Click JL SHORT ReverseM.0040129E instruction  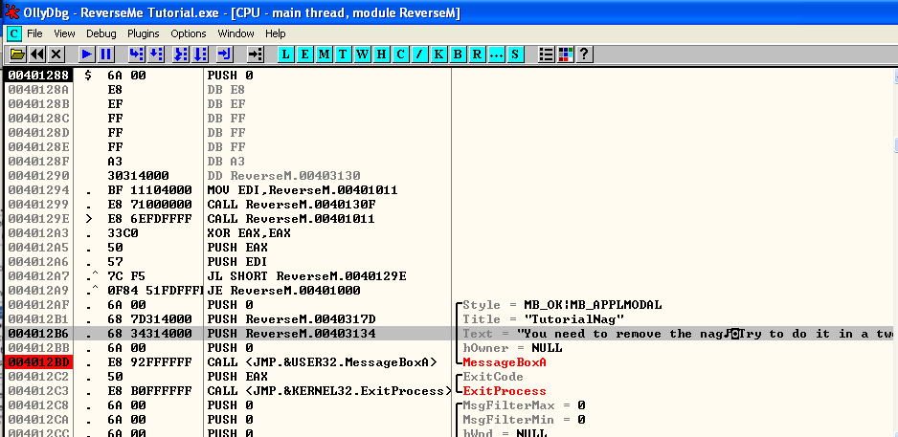point(306,276)
